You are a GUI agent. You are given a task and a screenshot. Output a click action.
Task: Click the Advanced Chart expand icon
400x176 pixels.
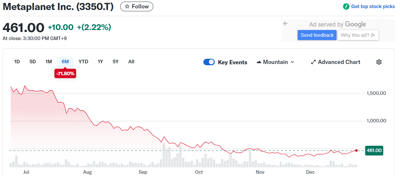coord(313,62)
